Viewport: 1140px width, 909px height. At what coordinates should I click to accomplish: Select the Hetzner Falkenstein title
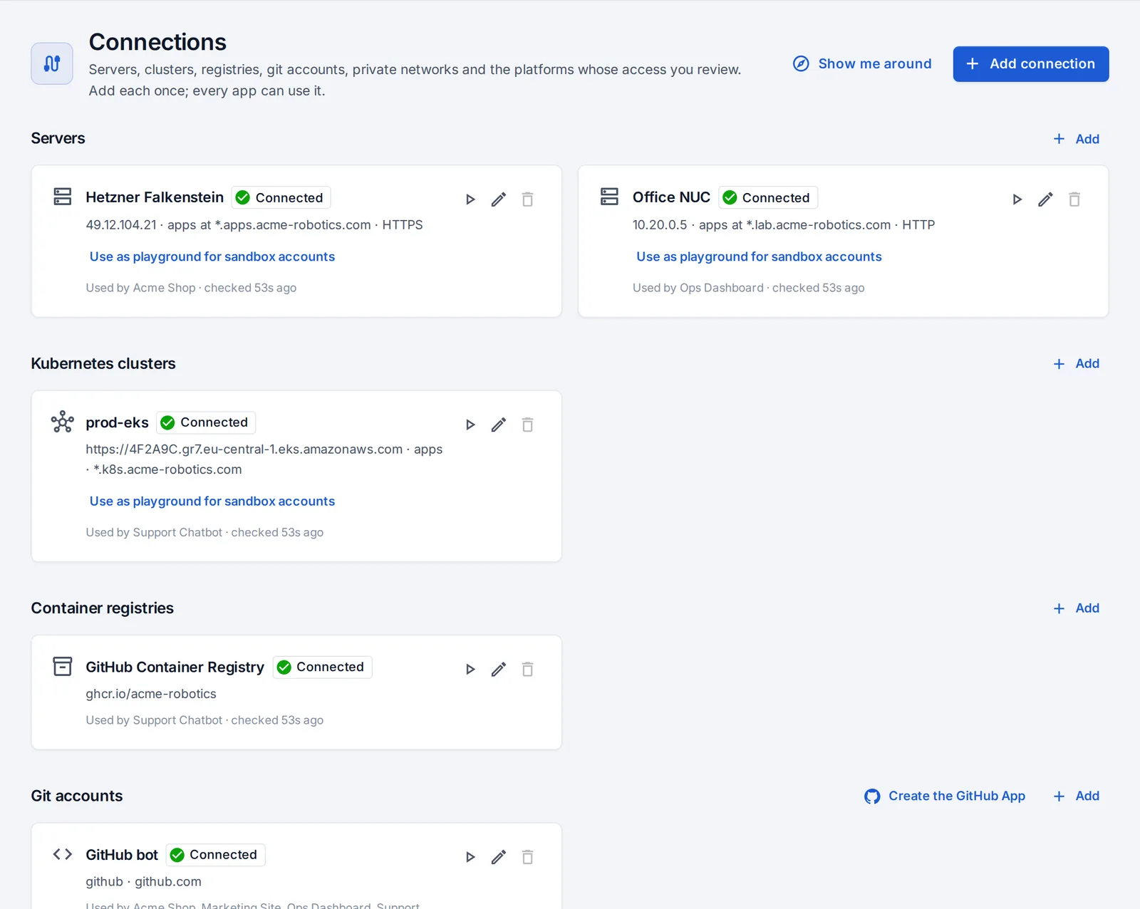[x=155, y=197]
